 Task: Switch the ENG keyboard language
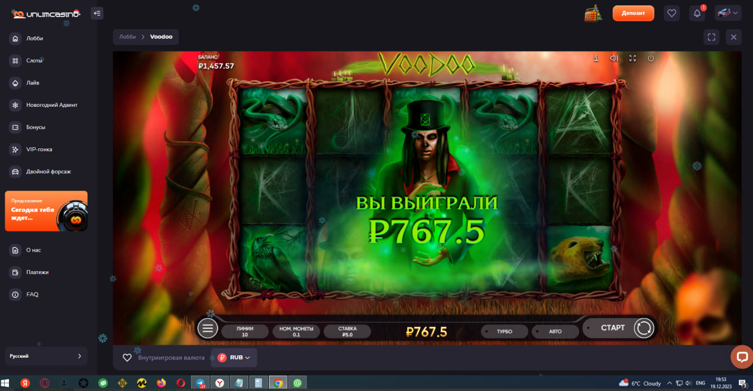[701, 383]
